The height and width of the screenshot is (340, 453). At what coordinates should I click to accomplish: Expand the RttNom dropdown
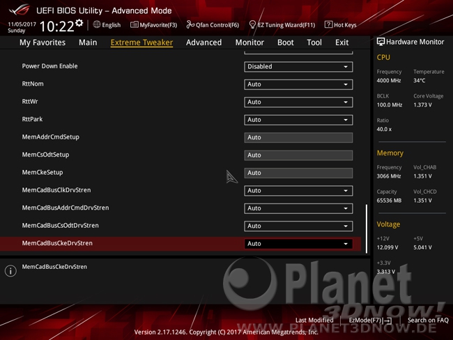click(x=298, y=84)
